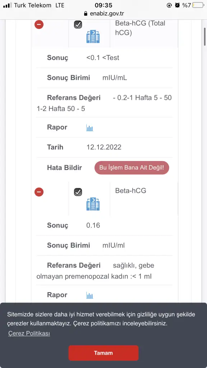Collapse the Beta-hCG (Total hCG) row

[39, 24]
